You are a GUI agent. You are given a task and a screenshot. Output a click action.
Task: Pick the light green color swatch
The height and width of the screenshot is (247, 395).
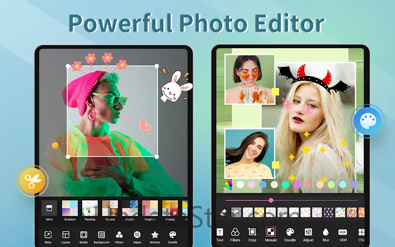click(331, 185)
